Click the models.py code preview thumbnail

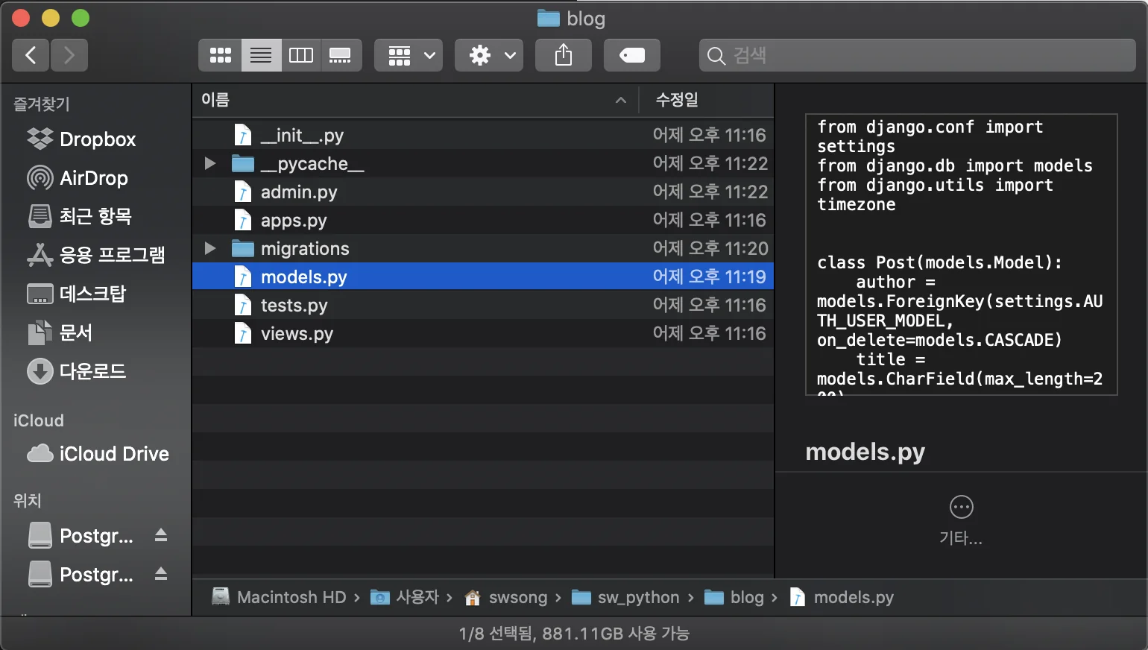coord(961,254)
